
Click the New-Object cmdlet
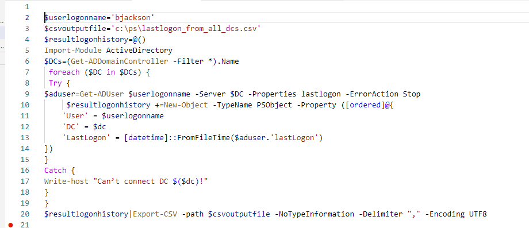coord(186,105)
